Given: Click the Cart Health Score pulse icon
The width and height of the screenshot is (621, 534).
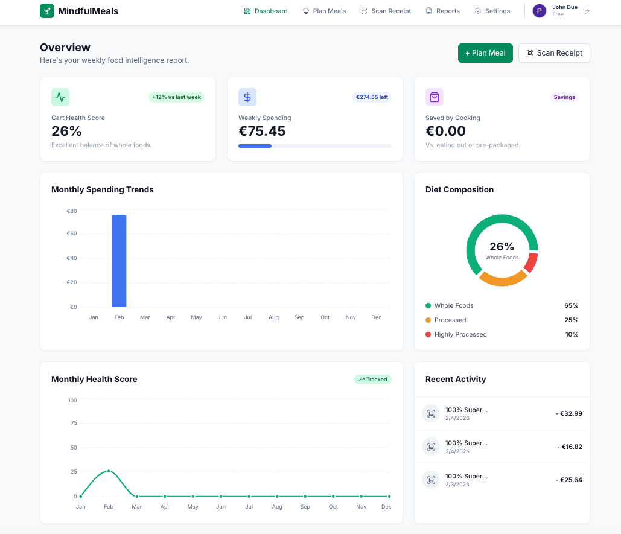Looking at the screenshot, I should (x=60, y=97).
